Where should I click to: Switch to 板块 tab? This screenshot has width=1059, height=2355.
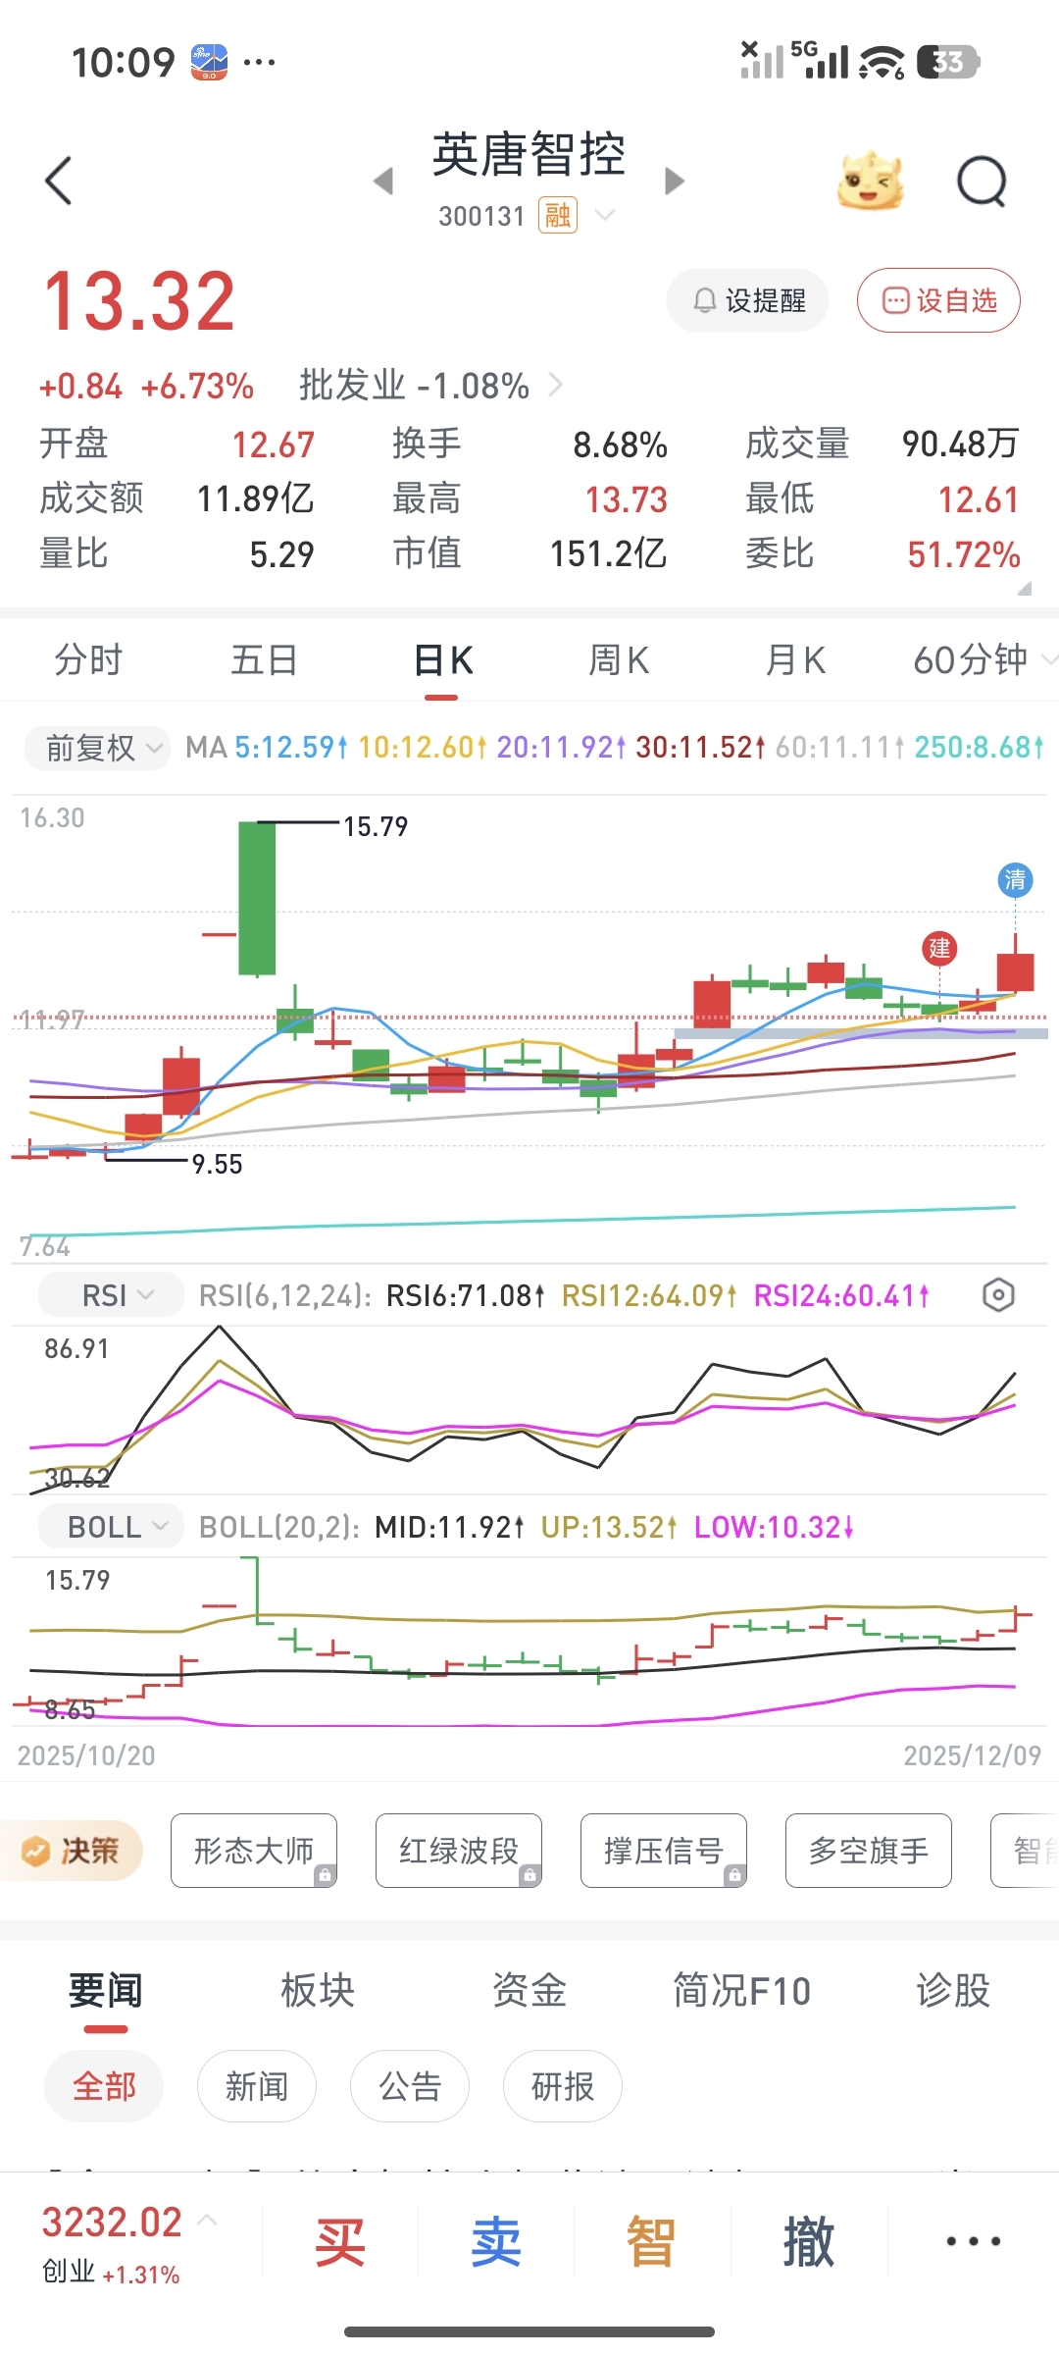[x=318, y=1991]
